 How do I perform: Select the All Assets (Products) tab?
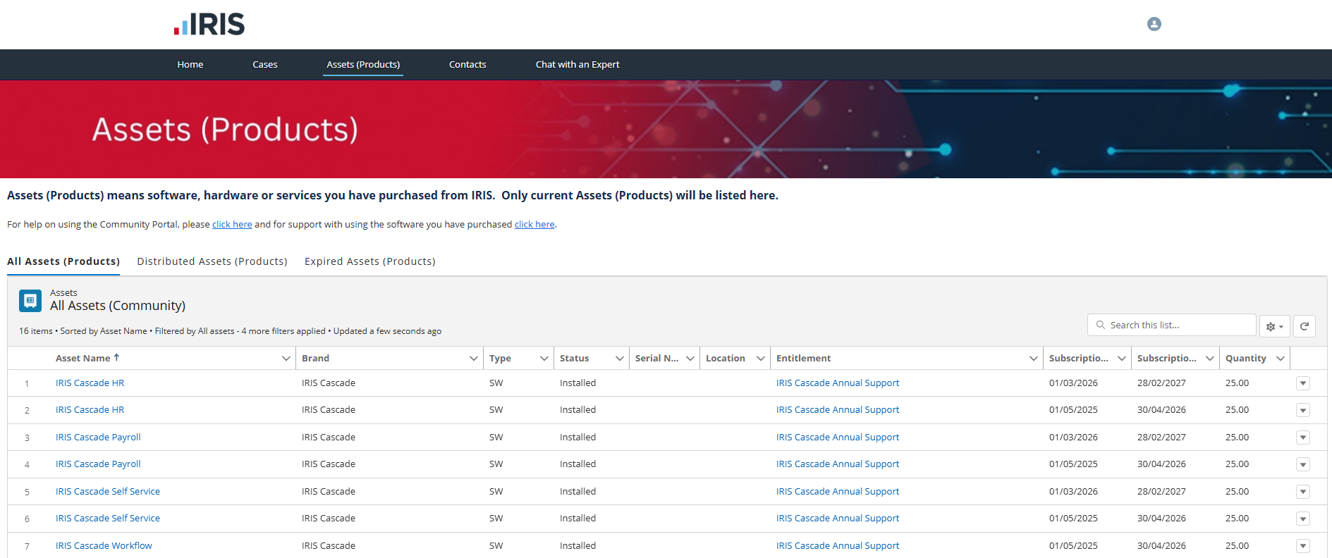pos(63,261)
